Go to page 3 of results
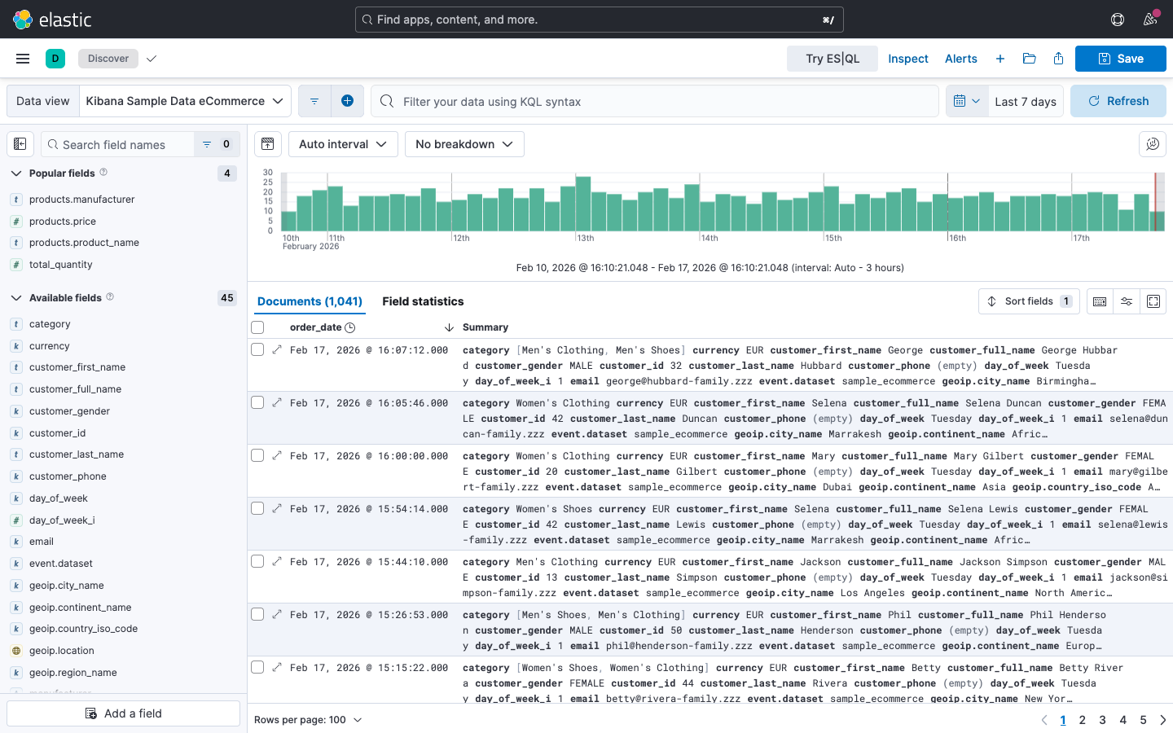This screenshot has width=1173, height=733. [x=1102, y=720]
